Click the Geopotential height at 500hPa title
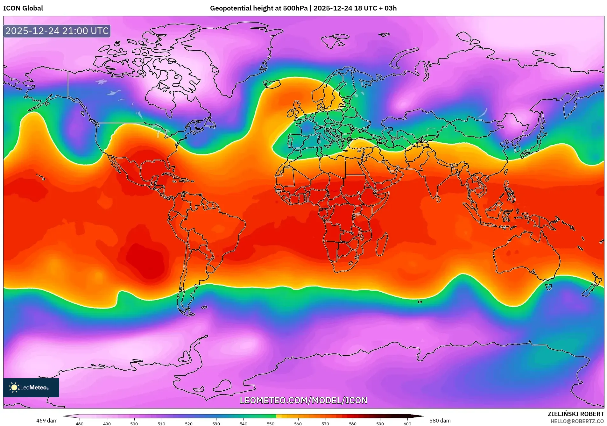 [x=259, y=8]
